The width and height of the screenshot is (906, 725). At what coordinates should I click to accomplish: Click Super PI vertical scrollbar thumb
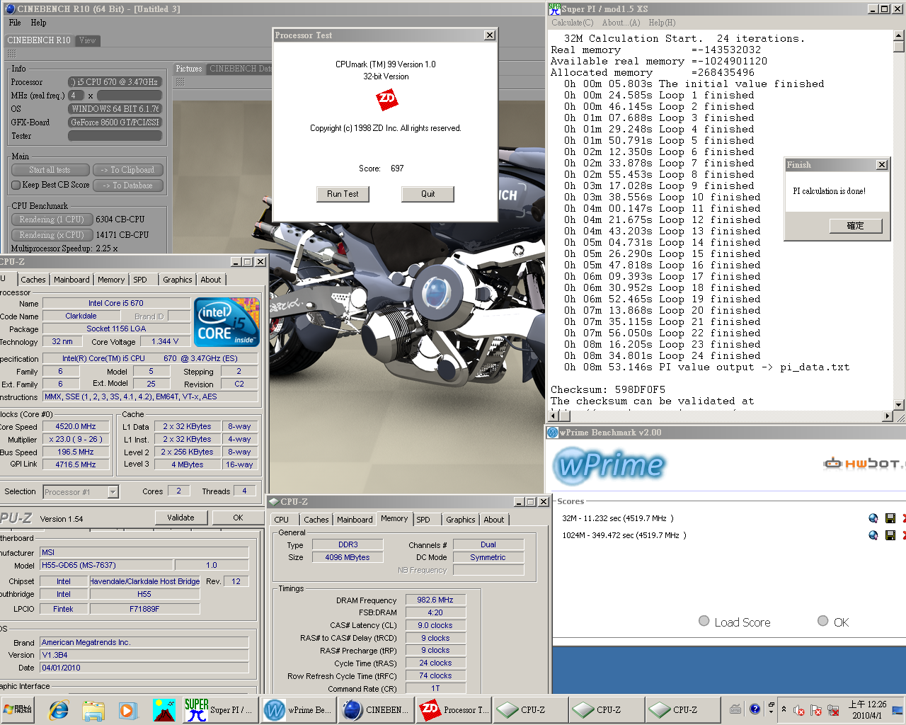pos(899,47)
